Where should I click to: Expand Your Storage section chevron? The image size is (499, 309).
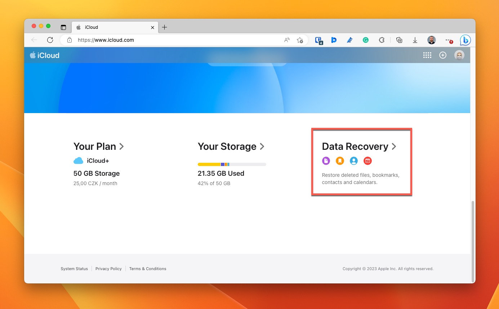(x=262, y=147)
